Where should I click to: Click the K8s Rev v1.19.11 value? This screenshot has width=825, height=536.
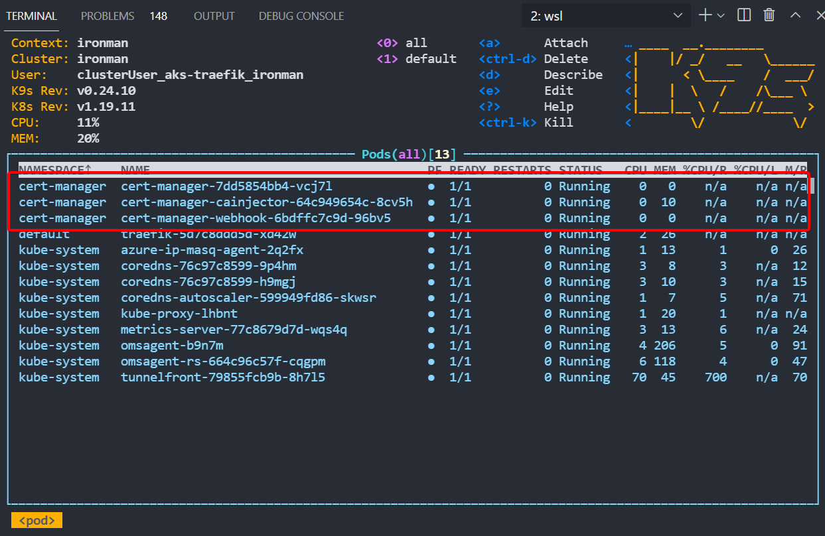(x=106, y=107)
